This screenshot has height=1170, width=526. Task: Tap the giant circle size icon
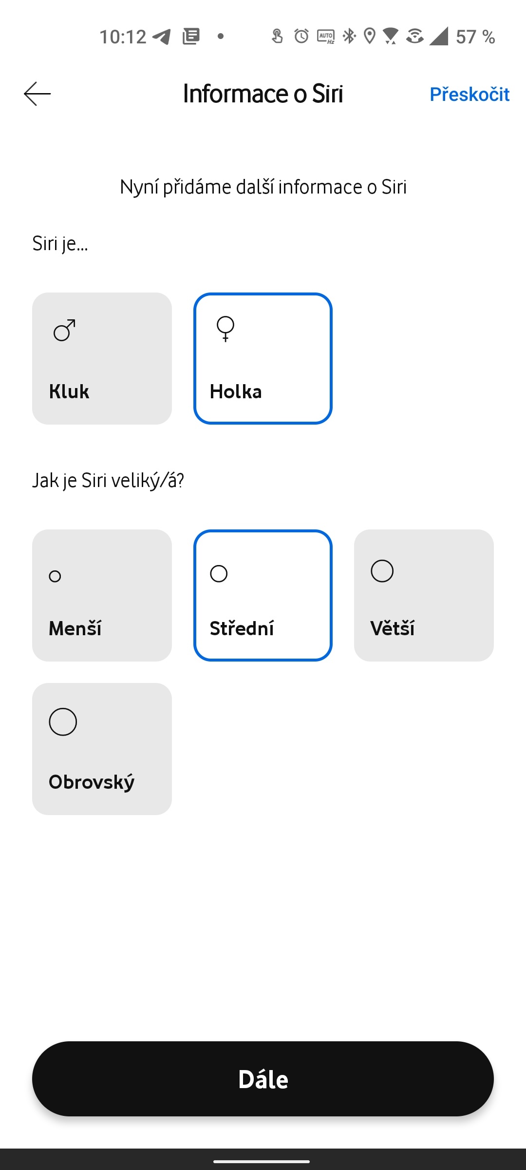(63, 722)
